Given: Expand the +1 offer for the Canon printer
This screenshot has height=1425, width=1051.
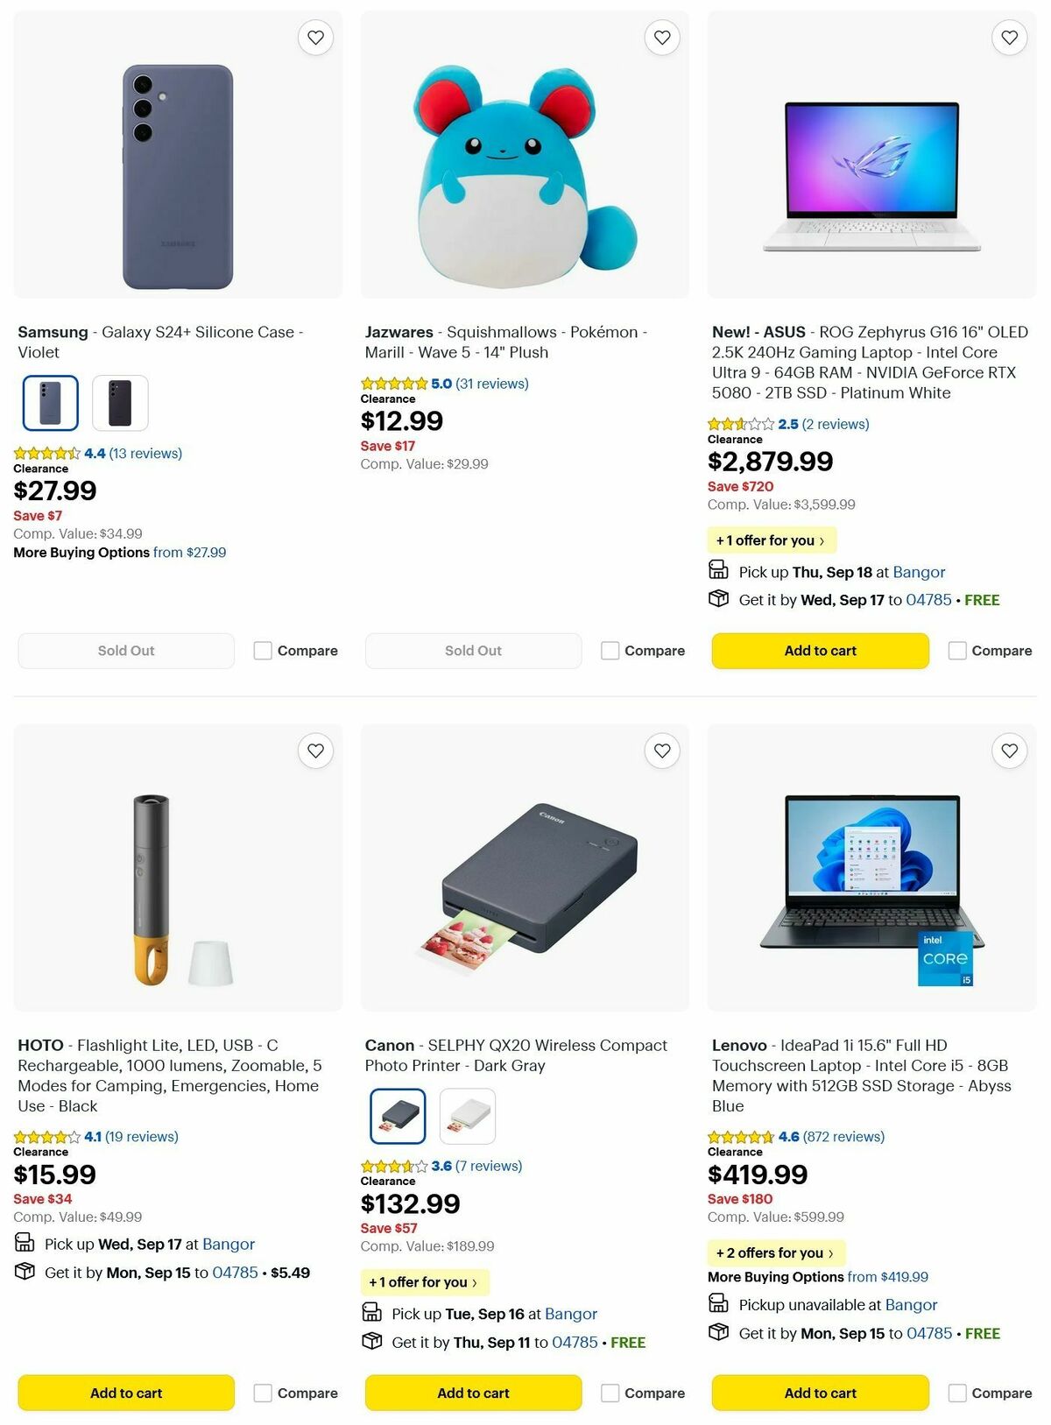Looking at the screenshot, I should (424, 1282).
